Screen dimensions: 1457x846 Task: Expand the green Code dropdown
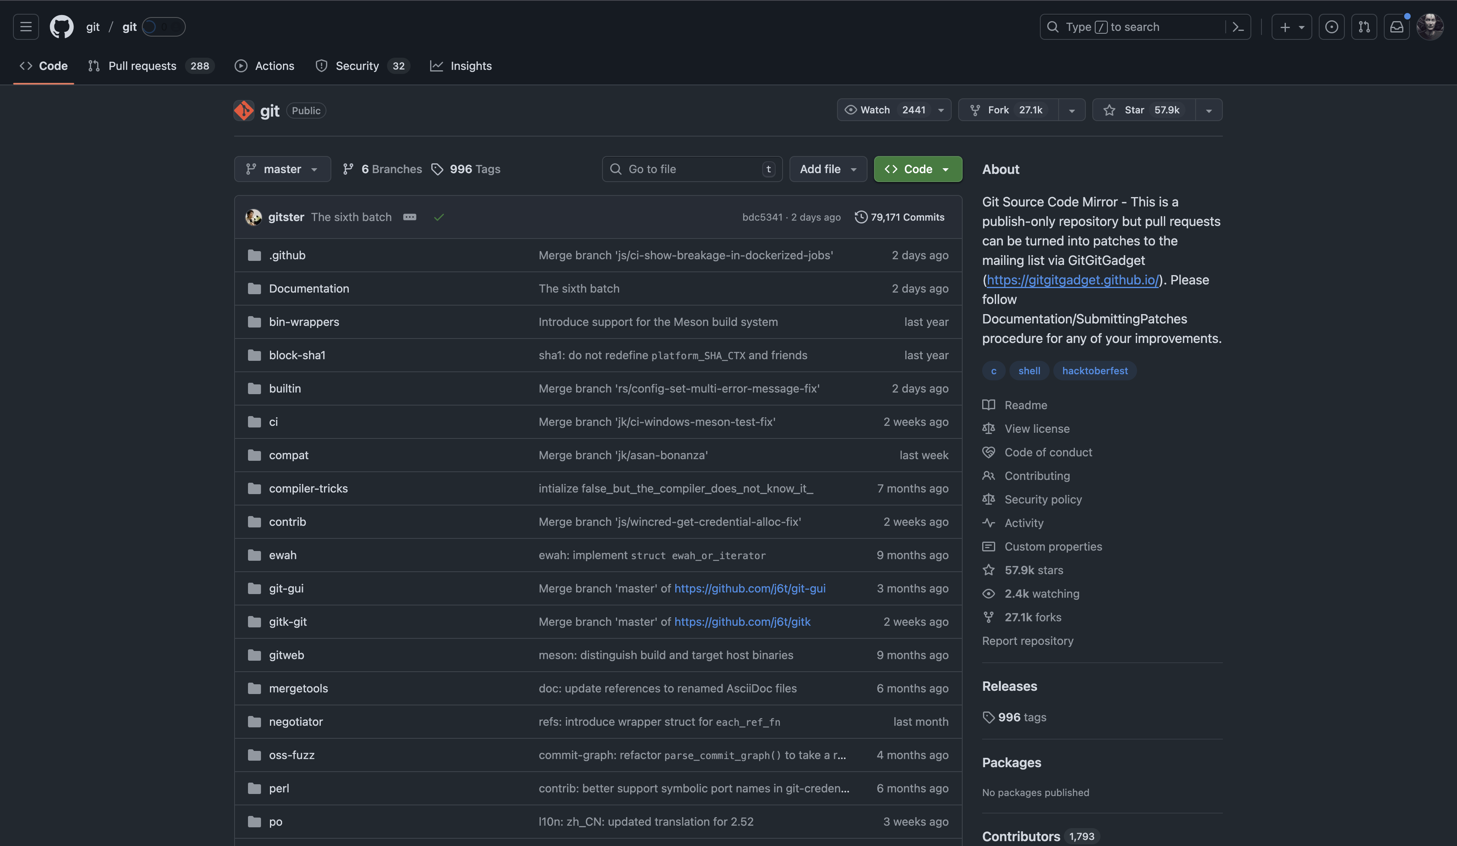[918, 169]
